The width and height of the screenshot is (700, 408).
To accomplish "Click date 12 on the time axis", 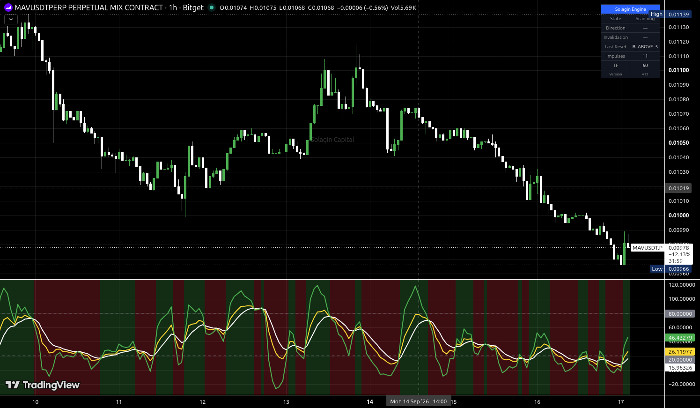I will click(203, 402).
